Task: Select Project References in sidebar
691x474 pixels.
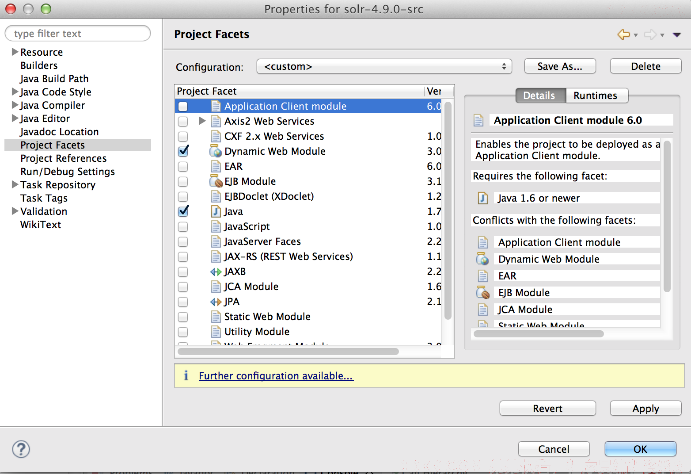Action: point(64,158)
